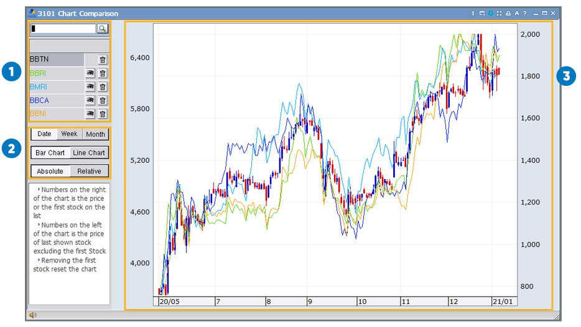581x327 pixels.
Task: Click the pin window icon in title bar
Action: point(491,13)
